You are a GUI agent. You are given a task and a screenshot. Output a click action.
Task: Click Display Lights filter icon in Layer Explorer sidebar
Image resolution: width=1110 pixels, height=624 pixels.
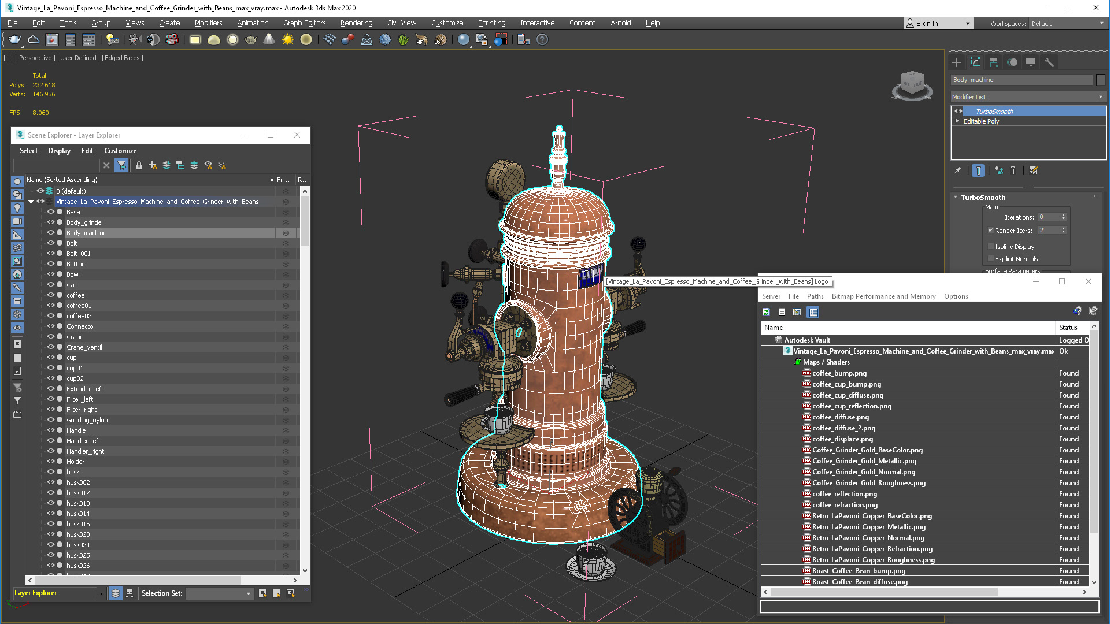[x=17, y=208]
